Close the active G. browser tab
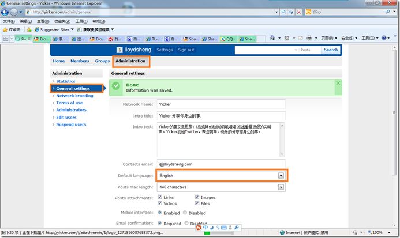Viewport: 400px width, 238px height. coord(29,39)
